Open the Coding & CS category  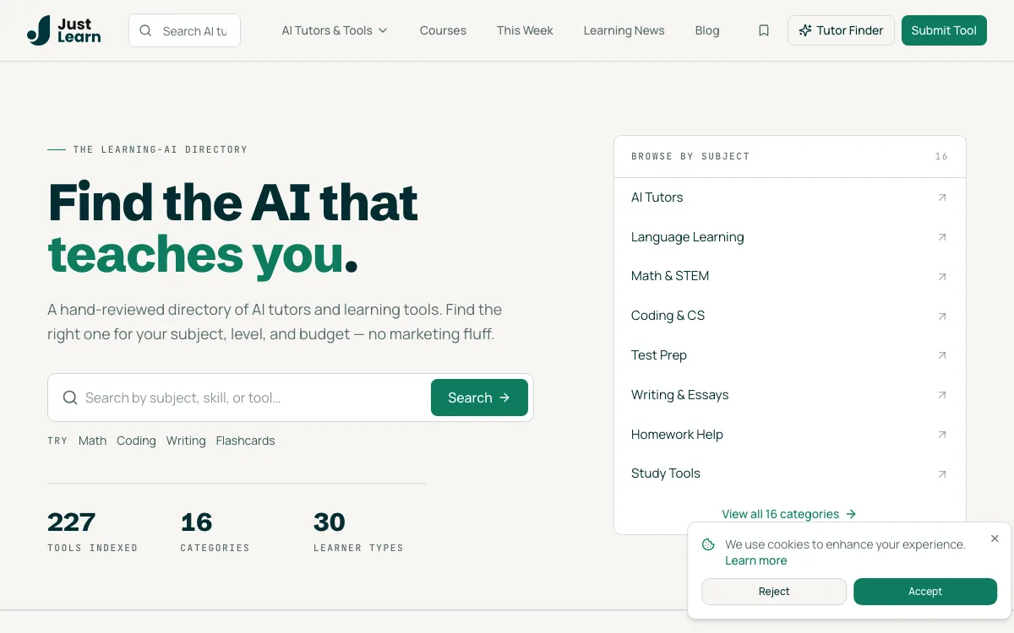789,316
